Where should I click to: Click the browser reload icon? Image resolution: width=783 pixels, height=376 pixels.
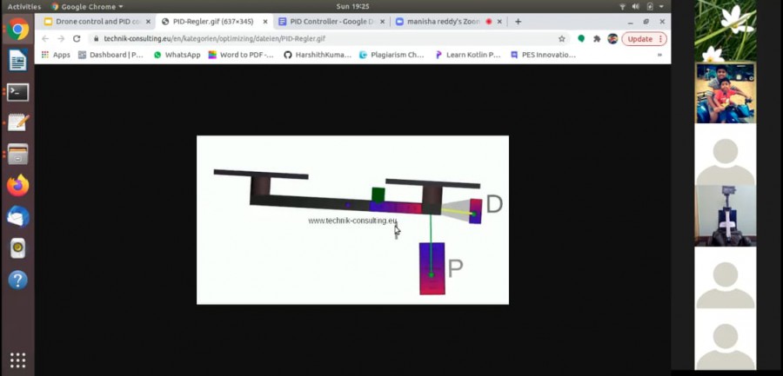coord(77,39)
